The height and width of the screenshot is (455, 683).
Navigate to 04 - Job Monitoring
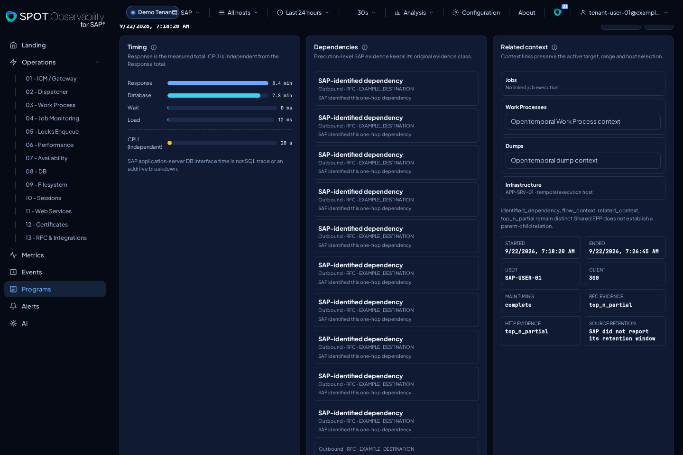(x=53, y=118)
